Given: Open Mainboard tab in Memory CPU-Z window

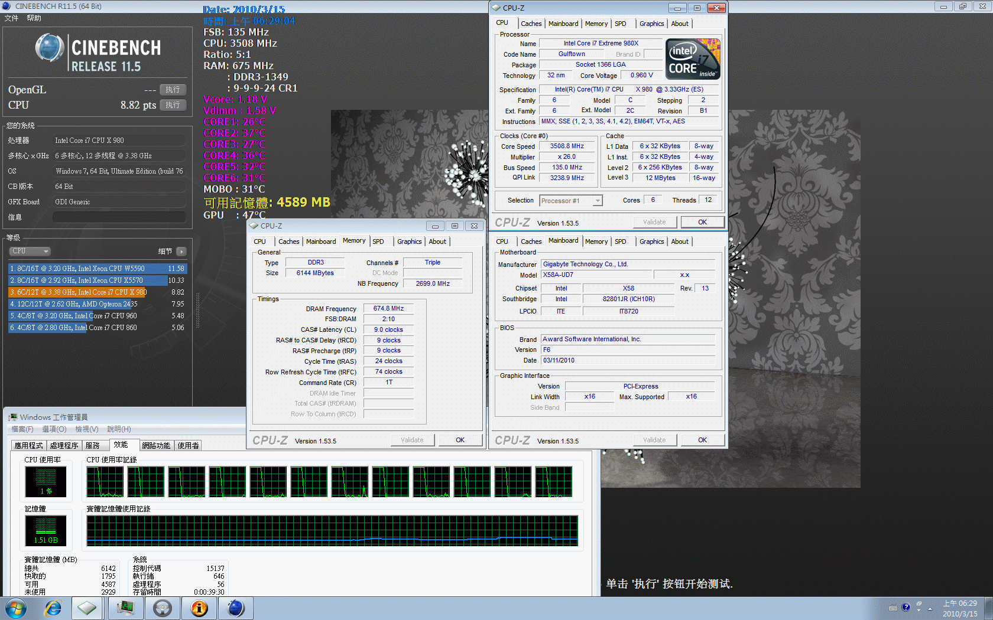Looking at the screenshot, I should point(321,242).
